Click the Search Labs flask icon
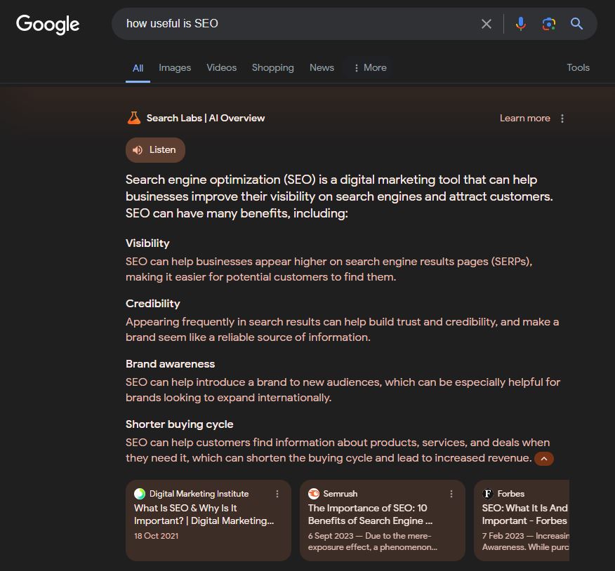 tap(134, 118)
